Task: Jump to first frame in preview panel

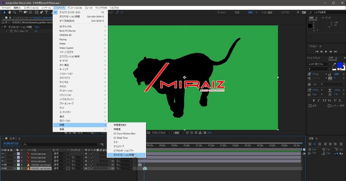Action: pos(317,52)
